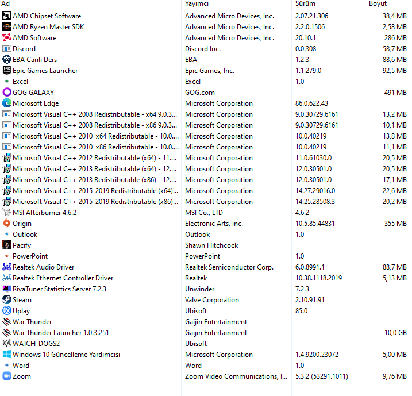Click the WATCH_DOGS2 icon
Viewport: 412px width, 396px height.
point(7,344)
